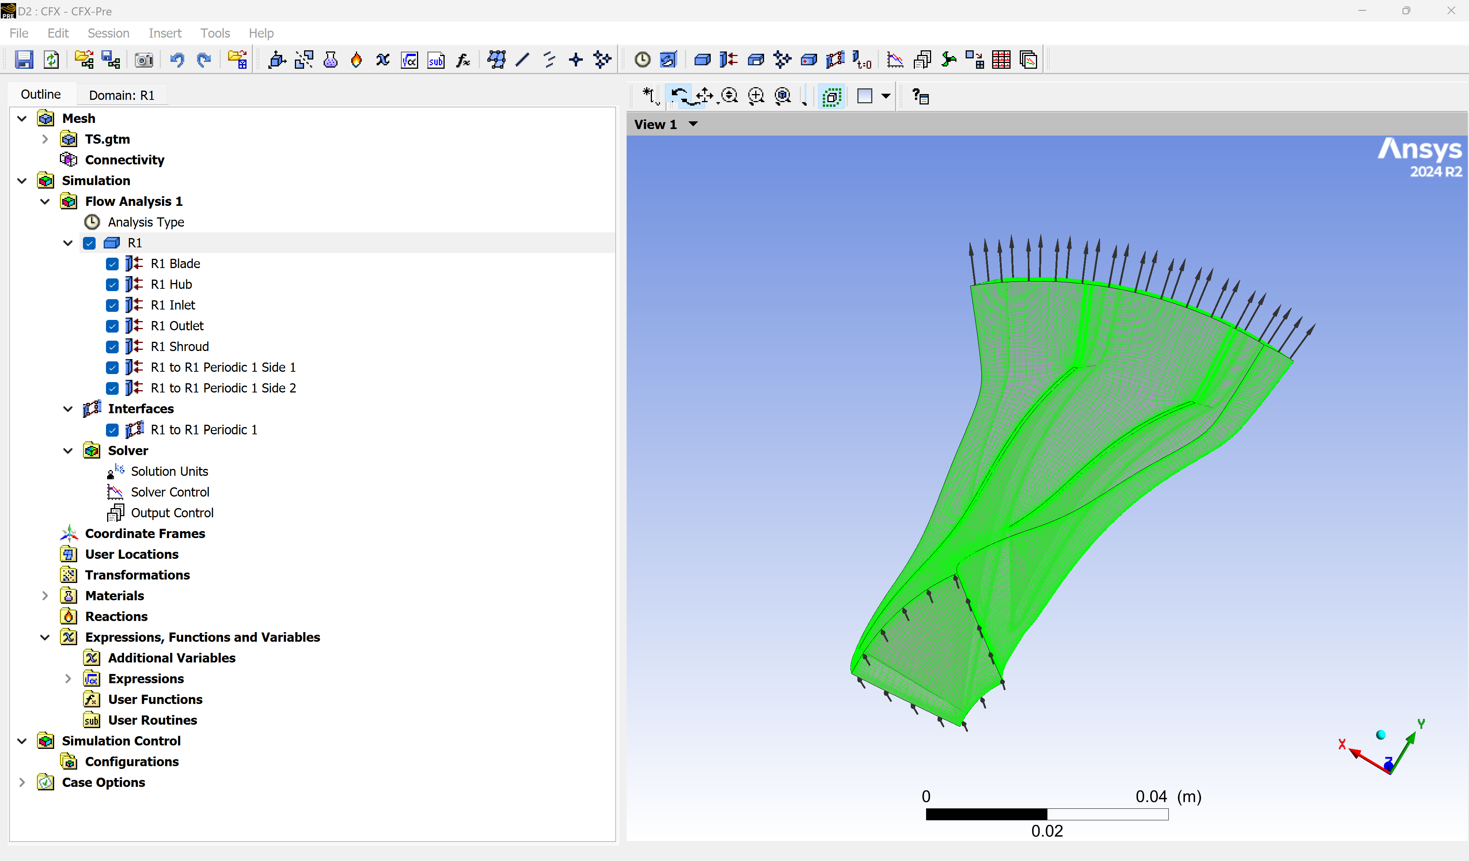Click the User Routine sub icon
Image resolution: width=1469 pixels, height=861 pixels.
point(436,60)
